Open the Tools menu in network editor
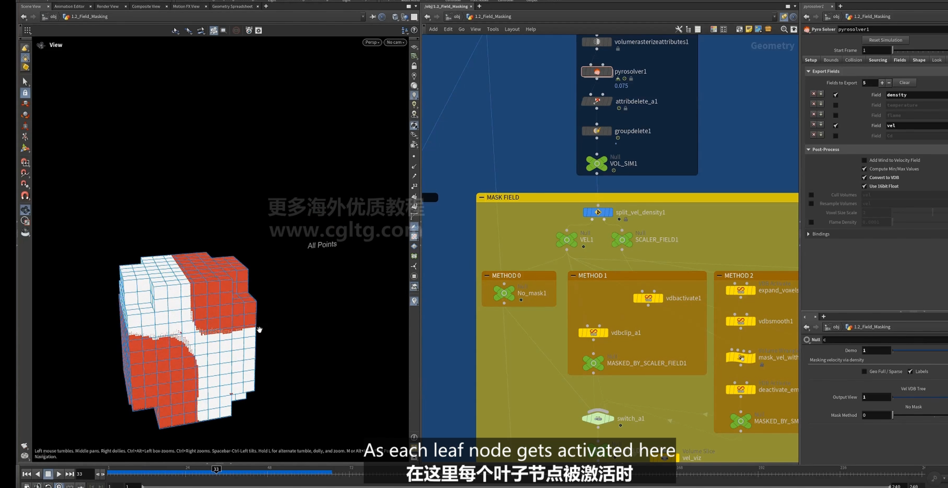This screenshot has height=488, width=948. (493, 30)
